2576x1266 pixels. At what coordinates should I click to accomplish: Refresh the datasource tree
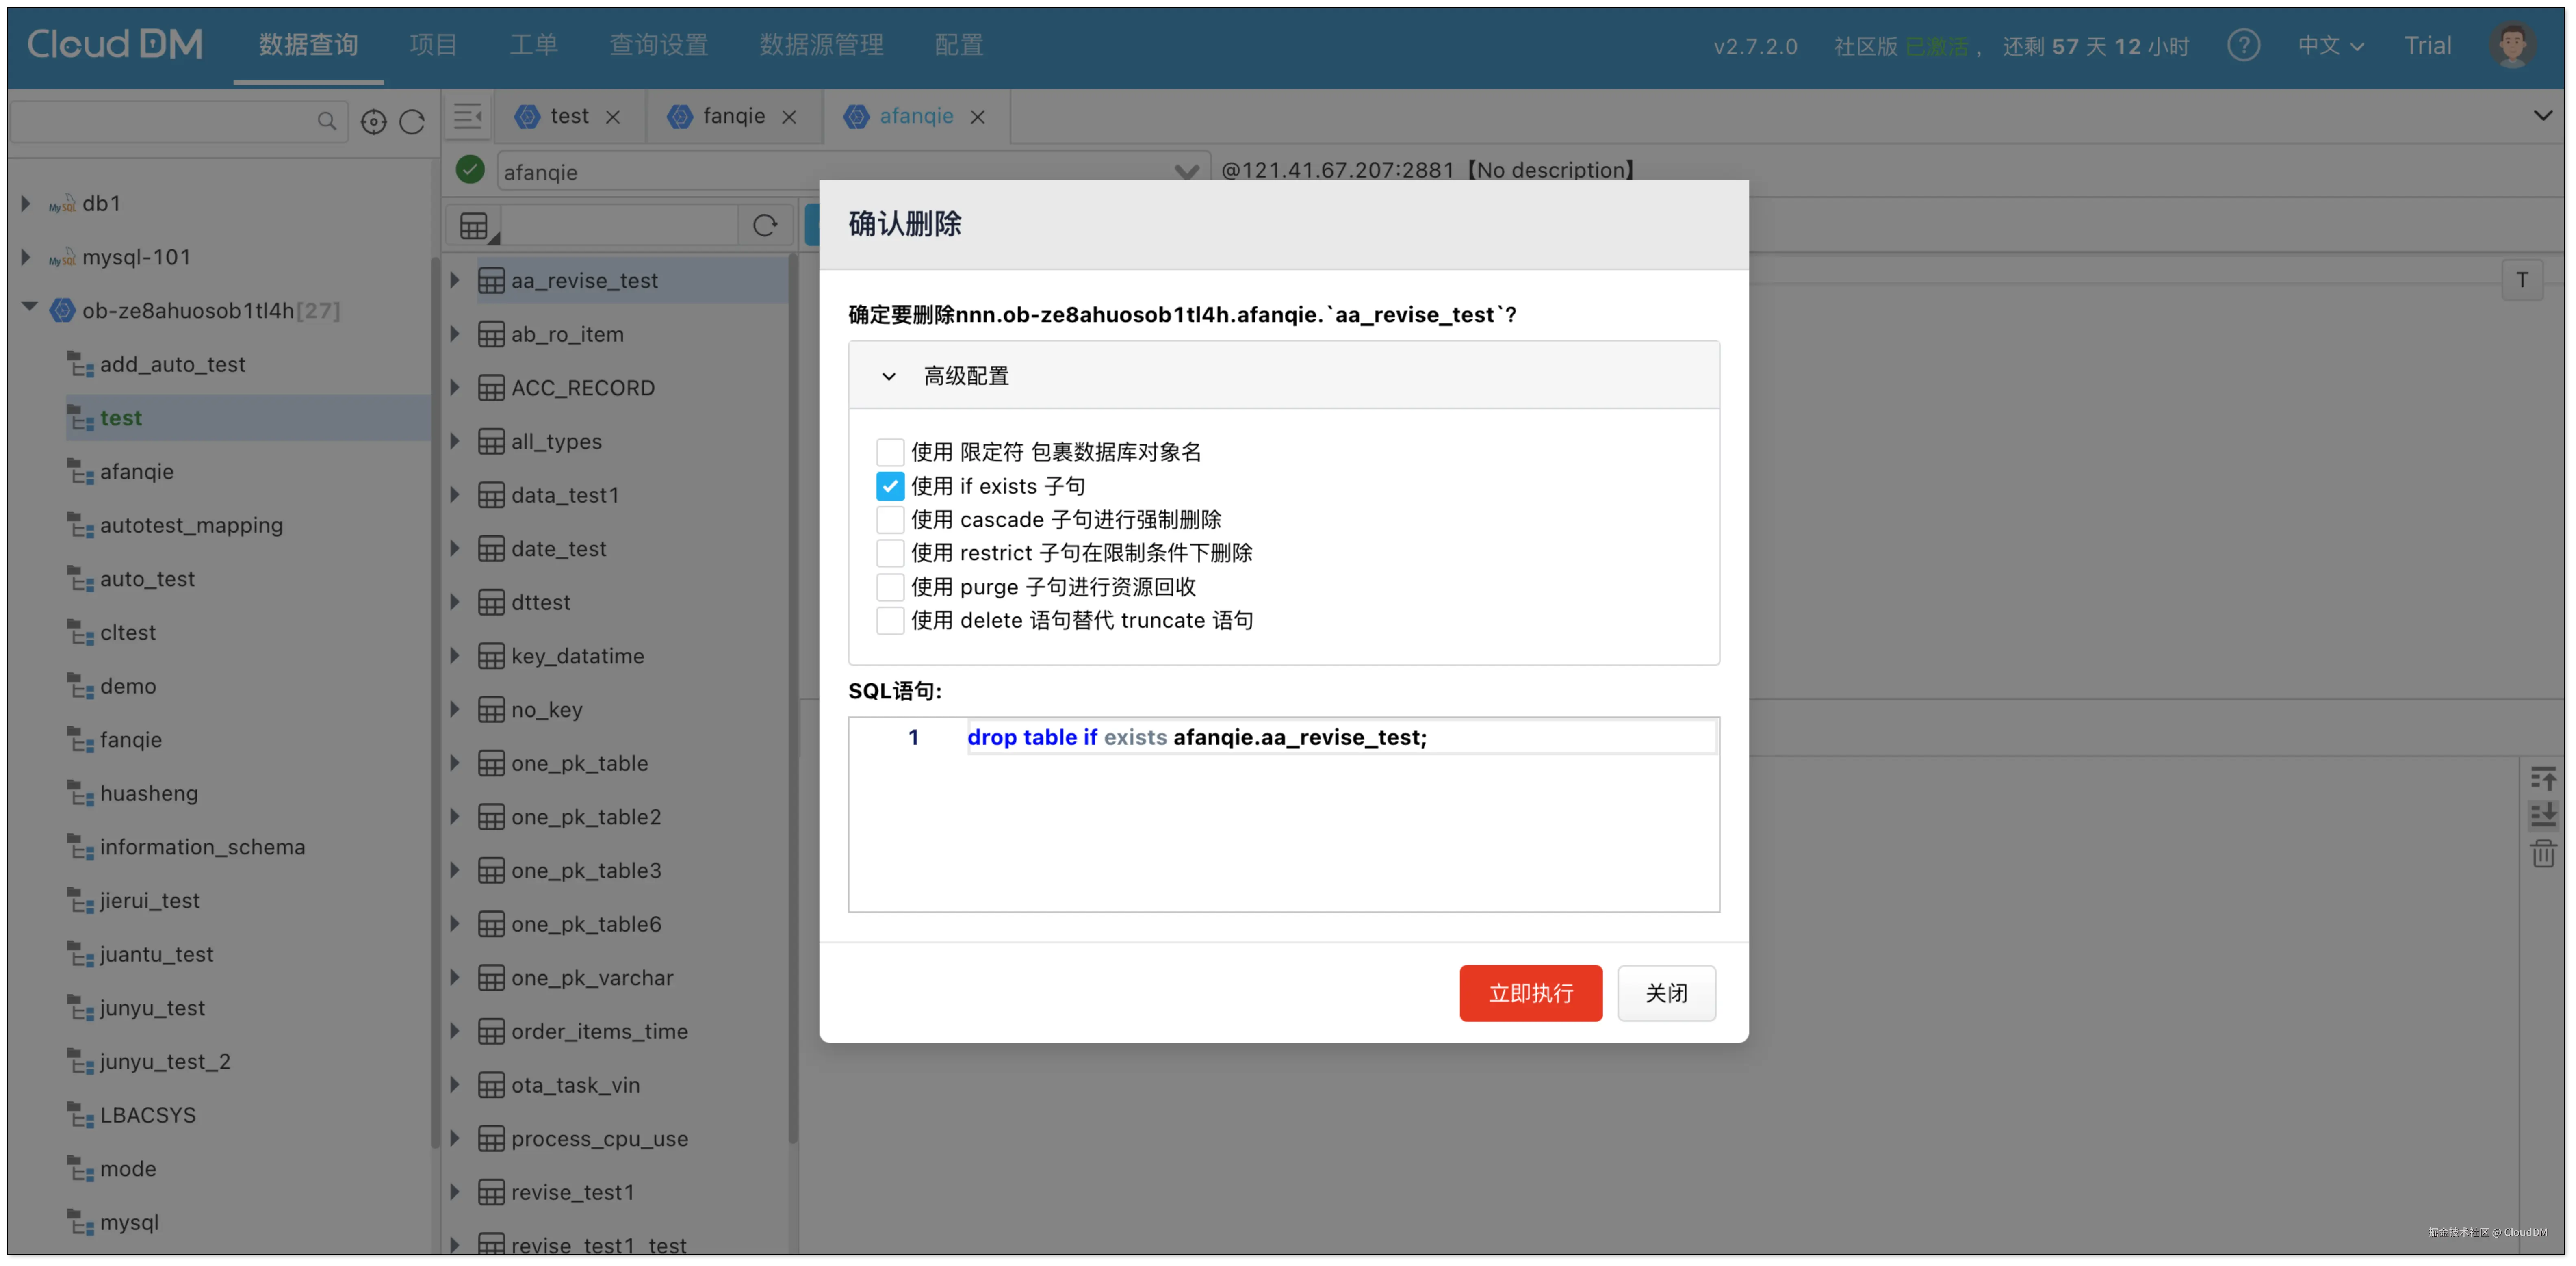tap(412, 122)
